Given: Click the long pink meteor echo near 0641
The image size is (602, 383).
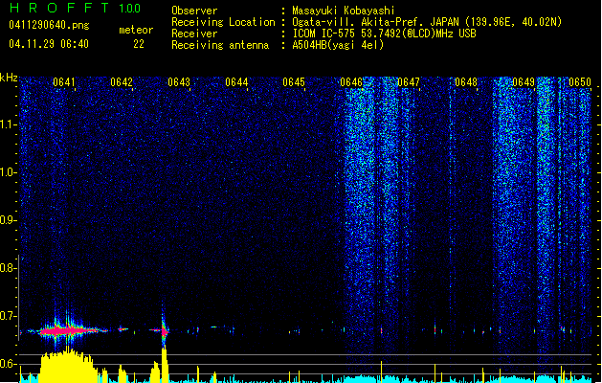Looking at the screenshot, I should (69, 330).
